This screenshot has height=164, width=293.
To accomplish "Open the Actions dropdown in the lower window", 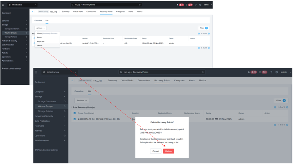I will pos(82,101).
